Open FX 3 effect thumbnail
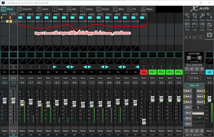Screen dimensions: 214x137 coord(198,119)
